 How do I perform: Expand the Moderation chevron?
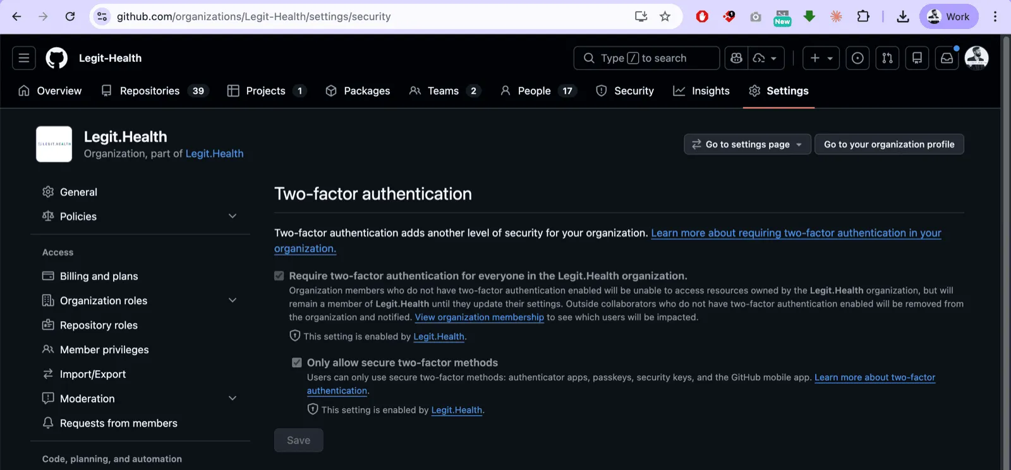[233, 399]
